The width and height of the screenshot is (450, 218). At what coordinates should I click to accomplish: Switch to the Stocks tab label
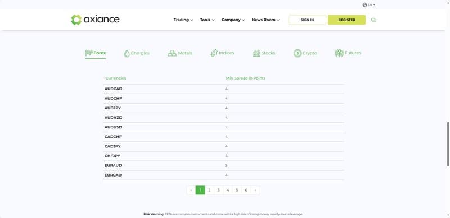[268, 53]
